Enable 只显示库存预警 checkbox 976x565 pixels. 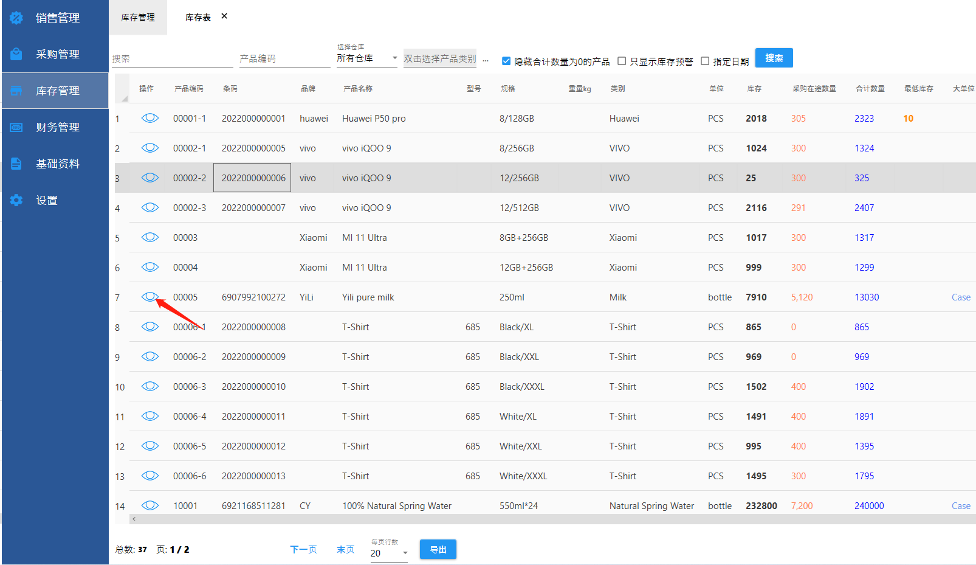coord(622,61)
